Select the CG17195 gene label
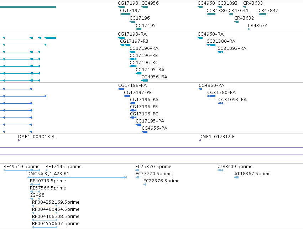 click(146, 26)
